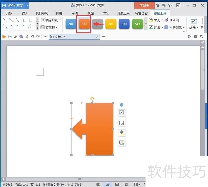Switch to the 引用 tab

[59, 13]
